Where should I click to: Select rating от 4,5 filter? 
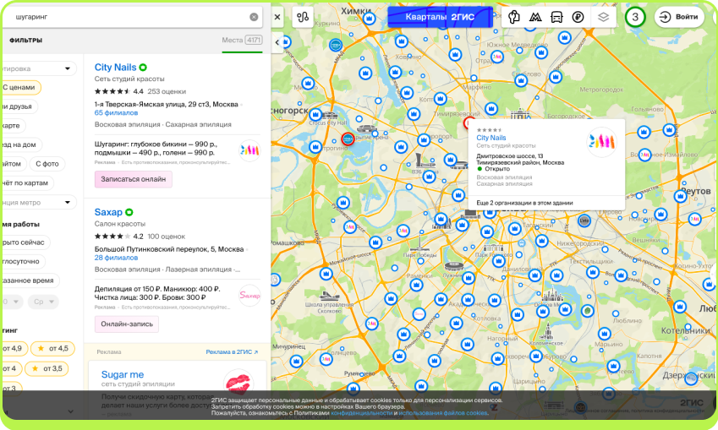pos(52,349)
